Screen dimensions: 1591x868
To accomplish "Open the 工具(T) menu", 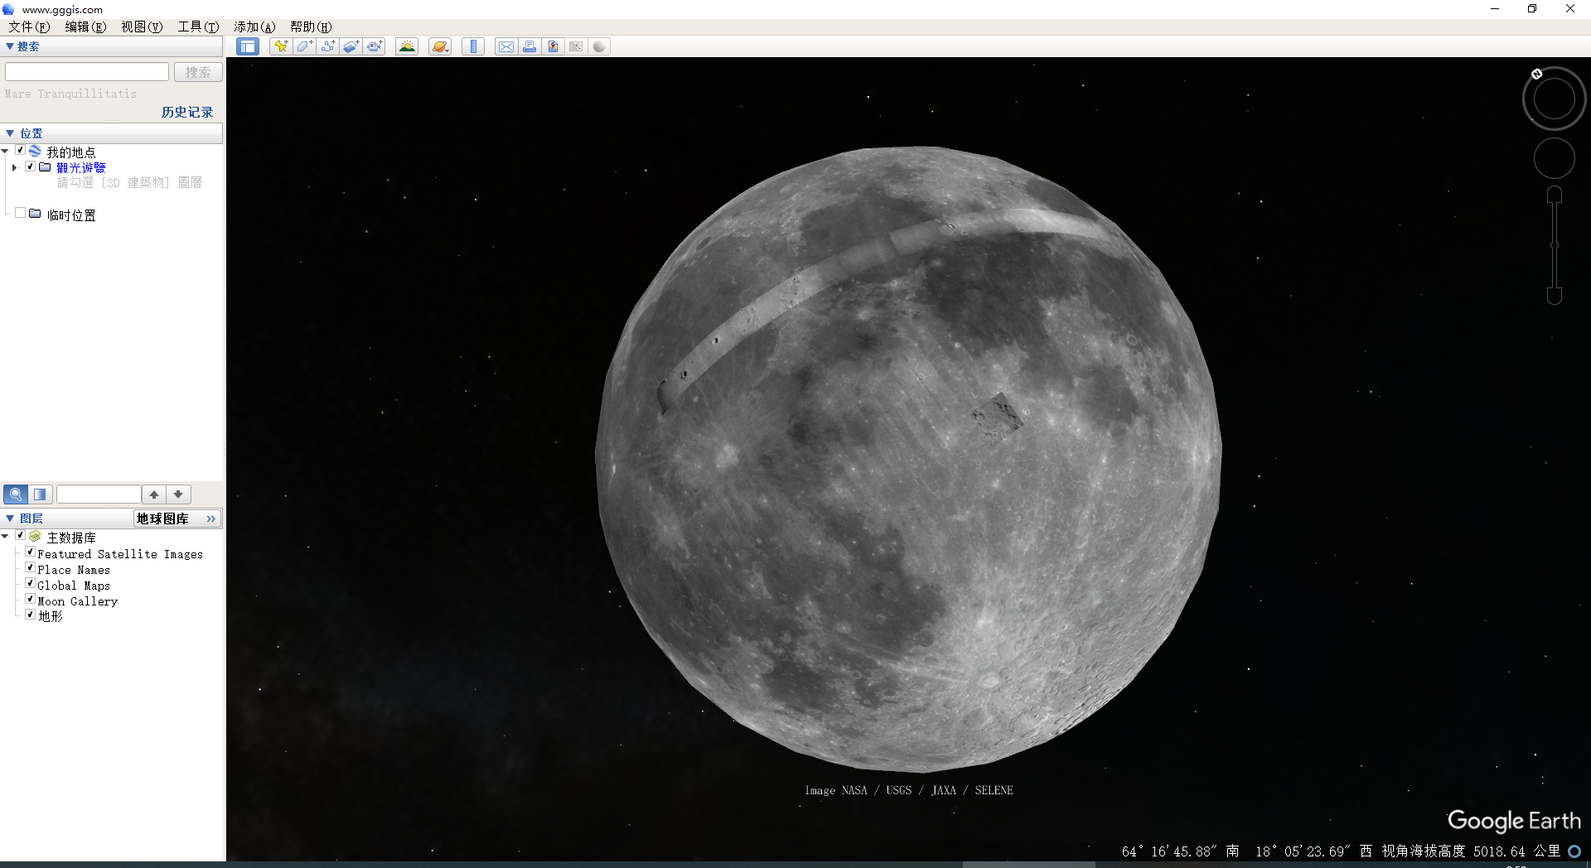I will [x=198, y=27].
